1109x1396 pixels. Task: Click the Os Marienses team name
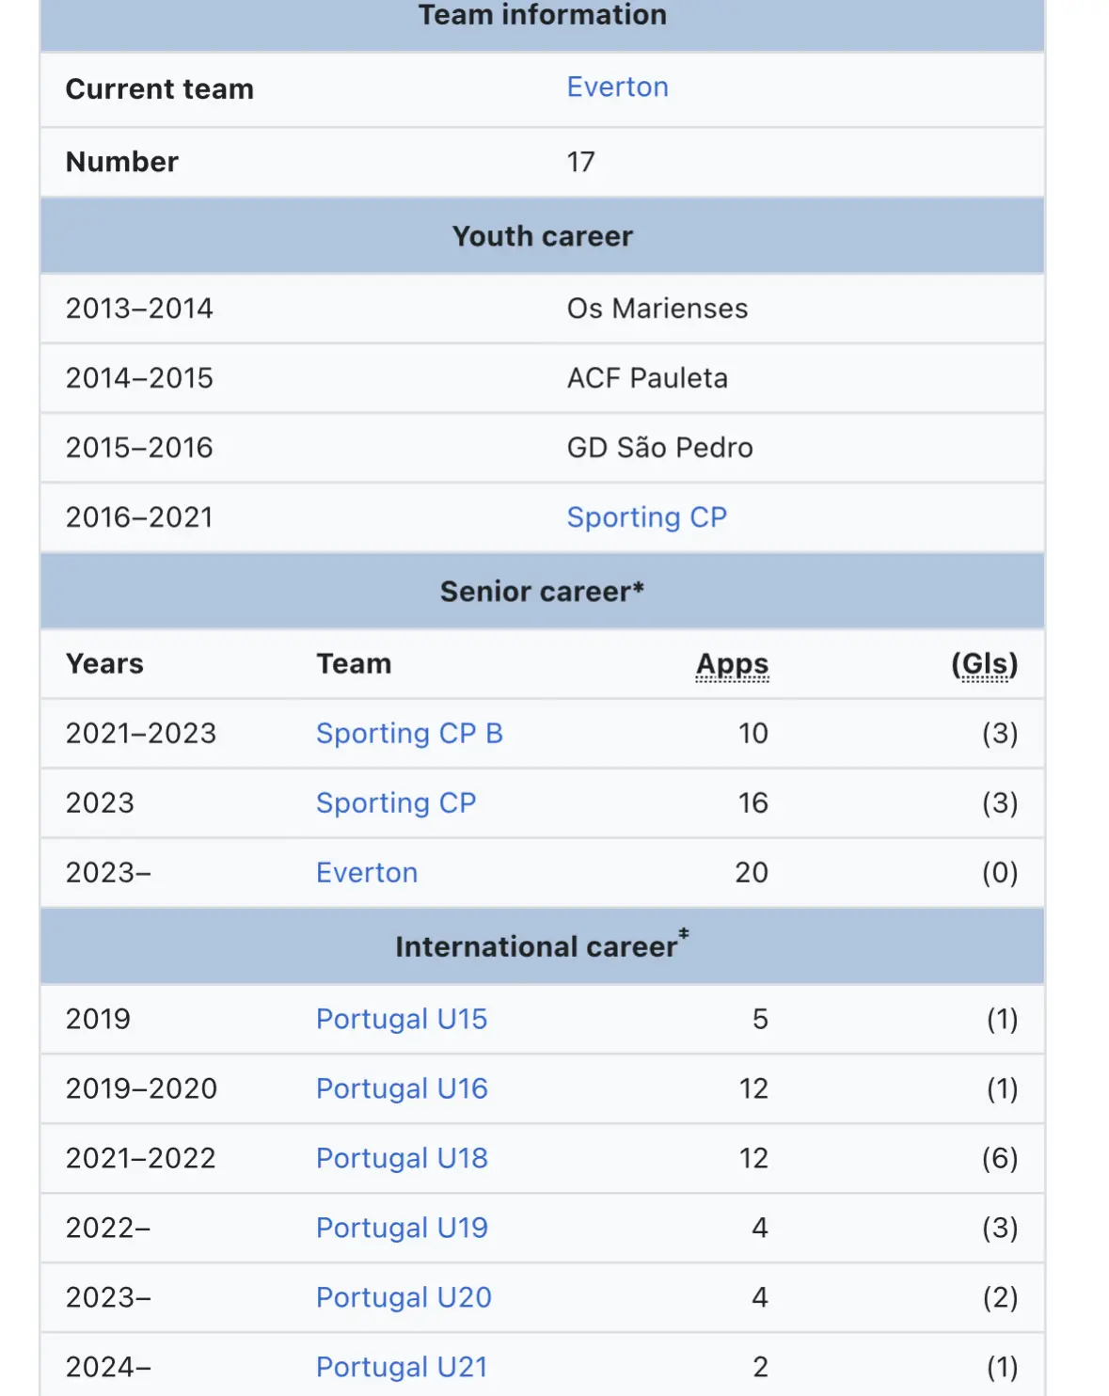coord(657,309)
